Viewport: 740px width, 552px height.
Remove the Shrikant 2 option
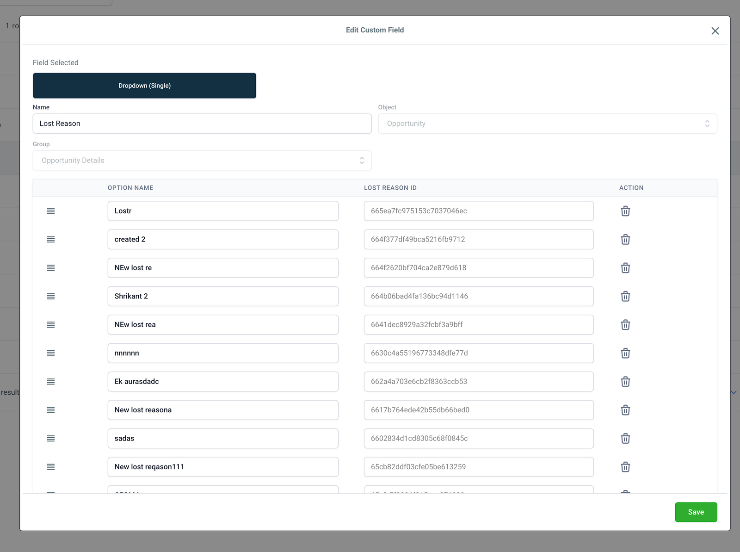(x=625, y=296)
